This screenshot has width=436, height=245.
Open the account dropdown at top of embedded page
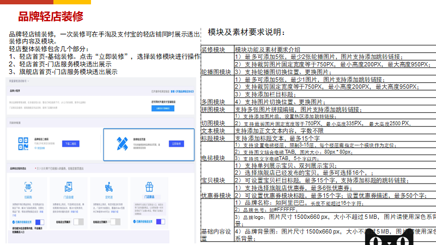coord(19,81)
